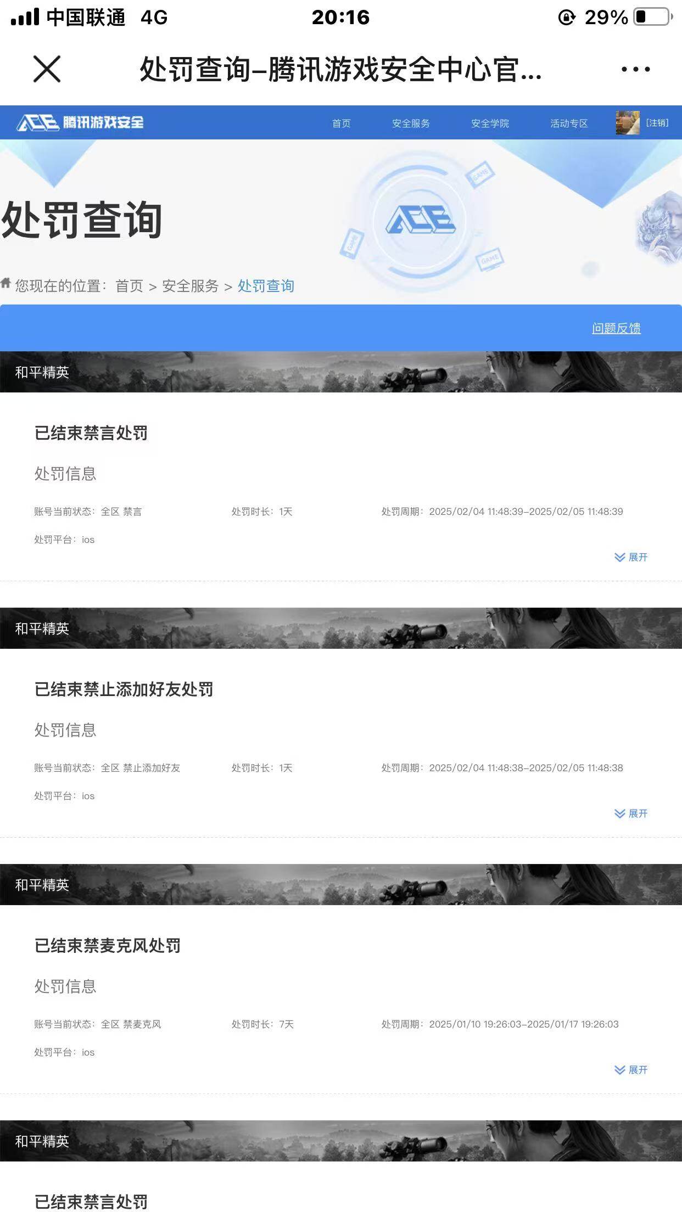This screenshot has width=682, height=1212.
Task: Tap the 20:16 clock in the status bar
Action: click(340, 17)
